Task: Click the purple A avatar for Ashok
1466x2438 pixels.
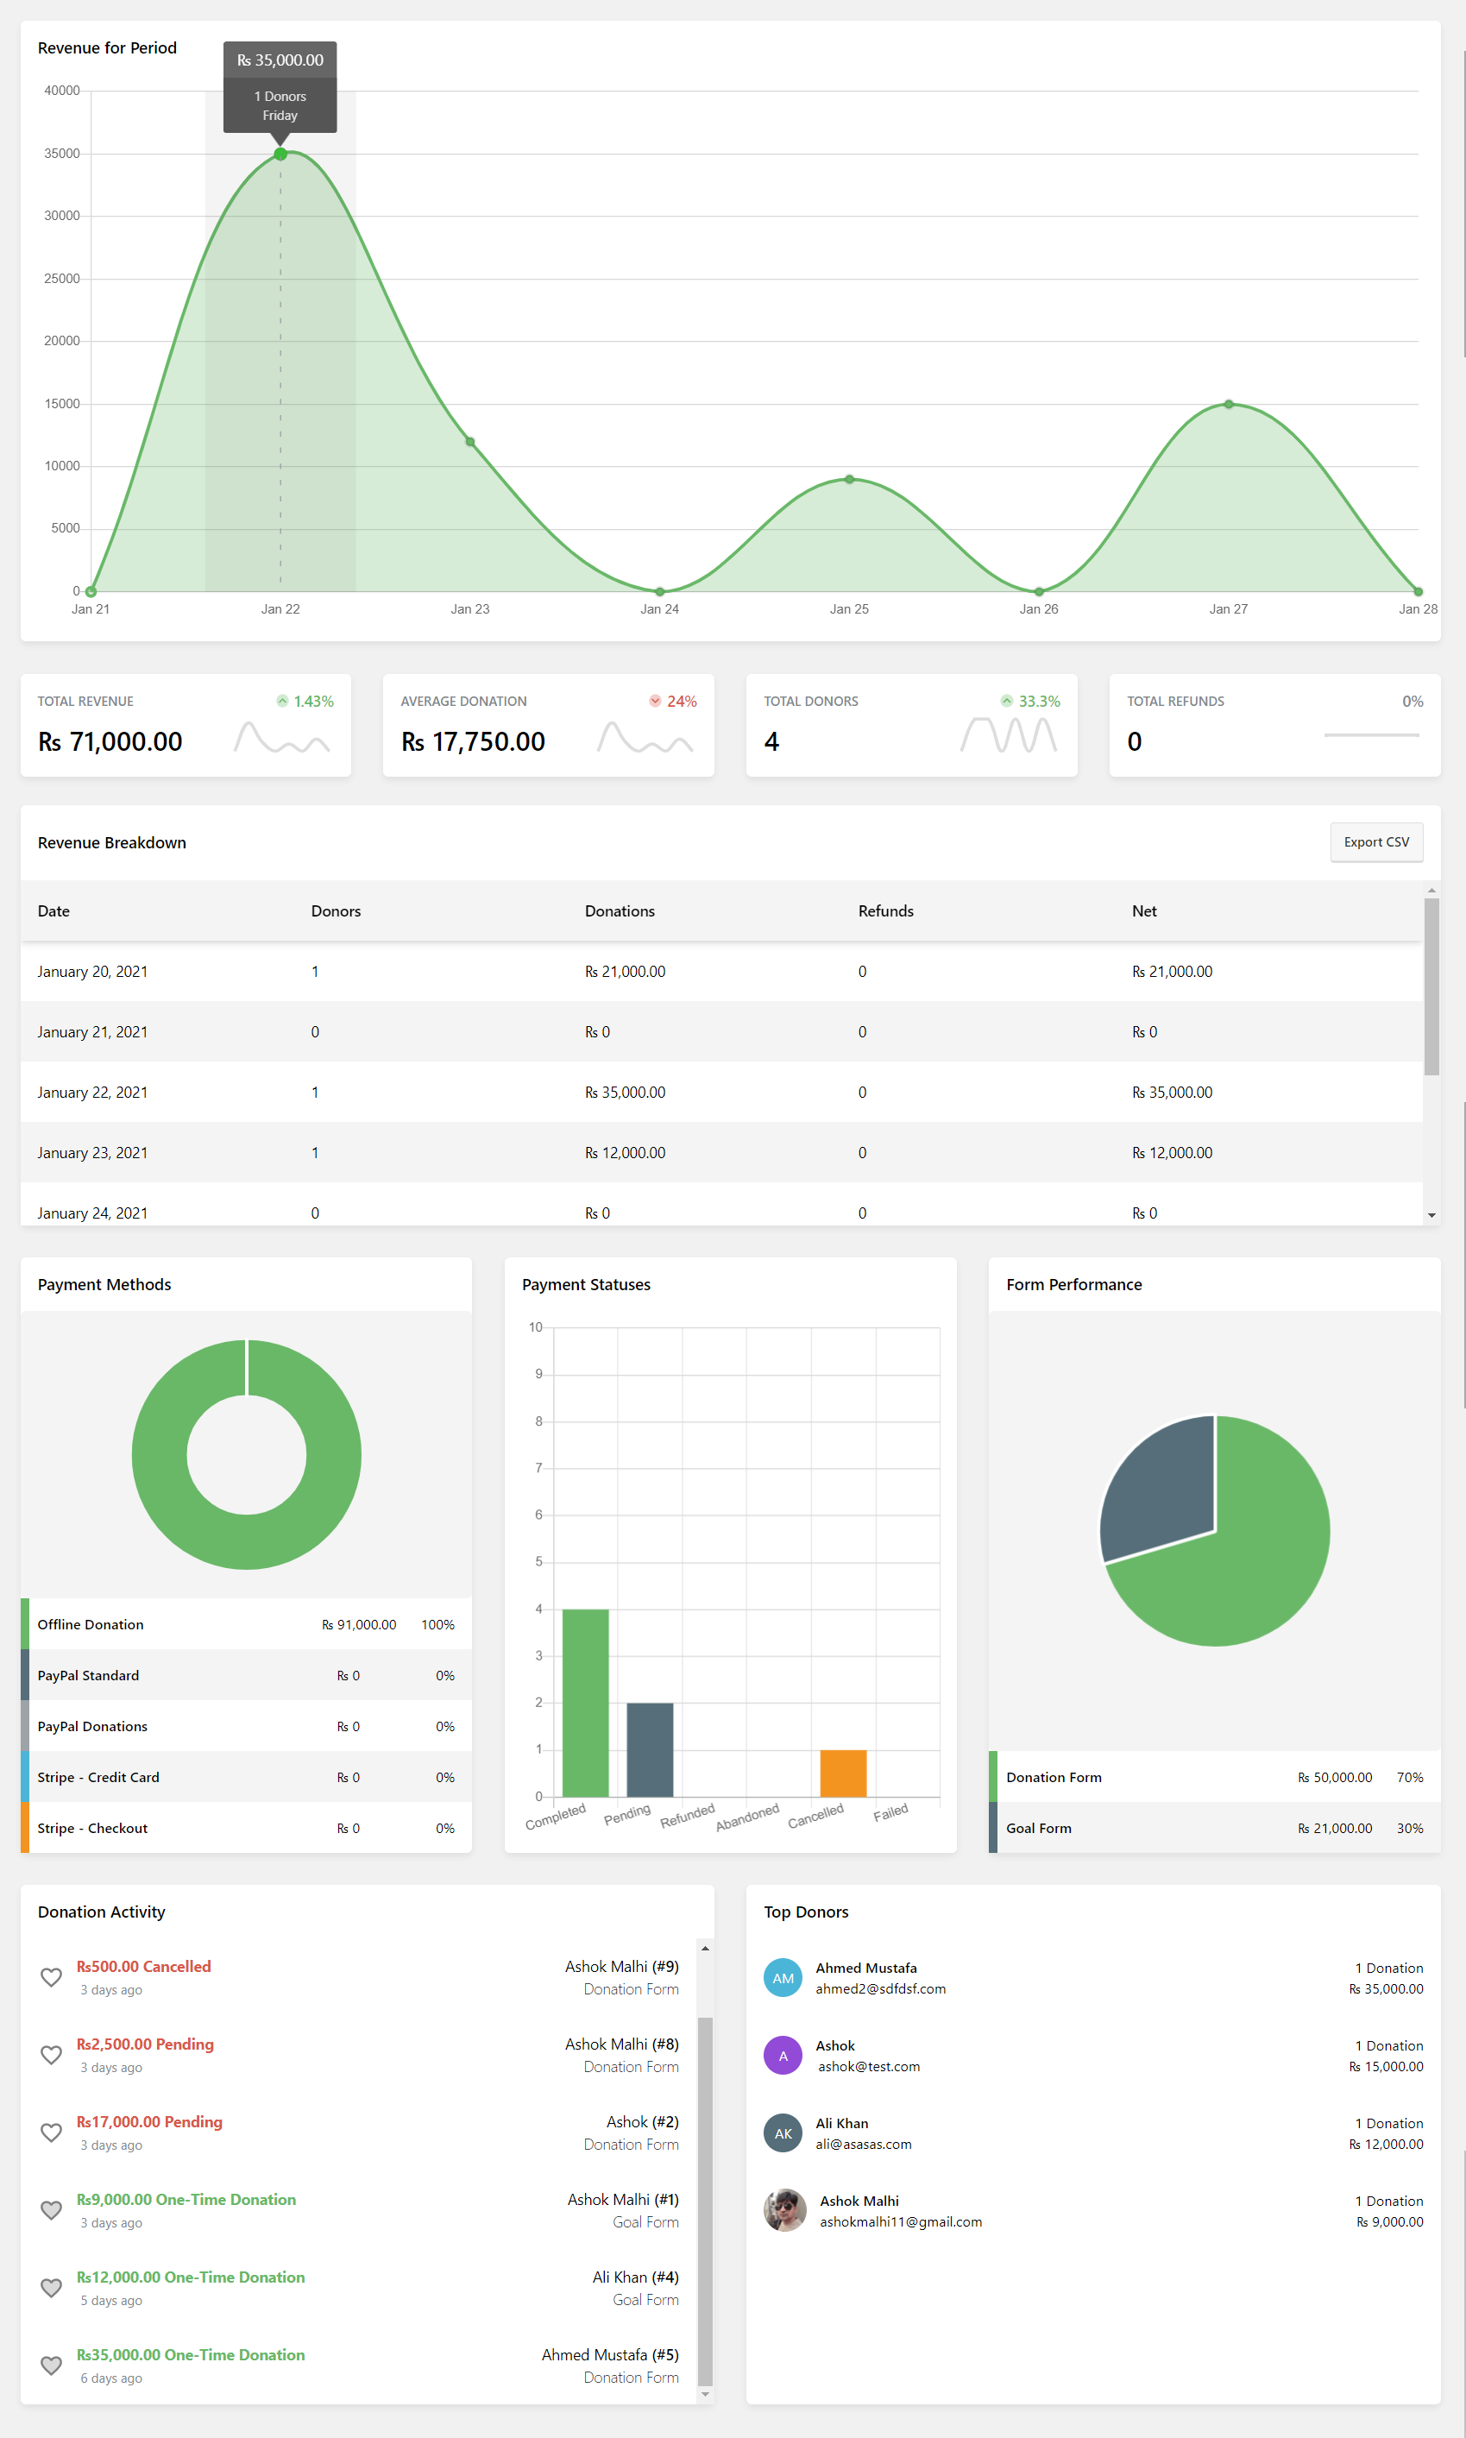Action: [x=783, y=2056]
